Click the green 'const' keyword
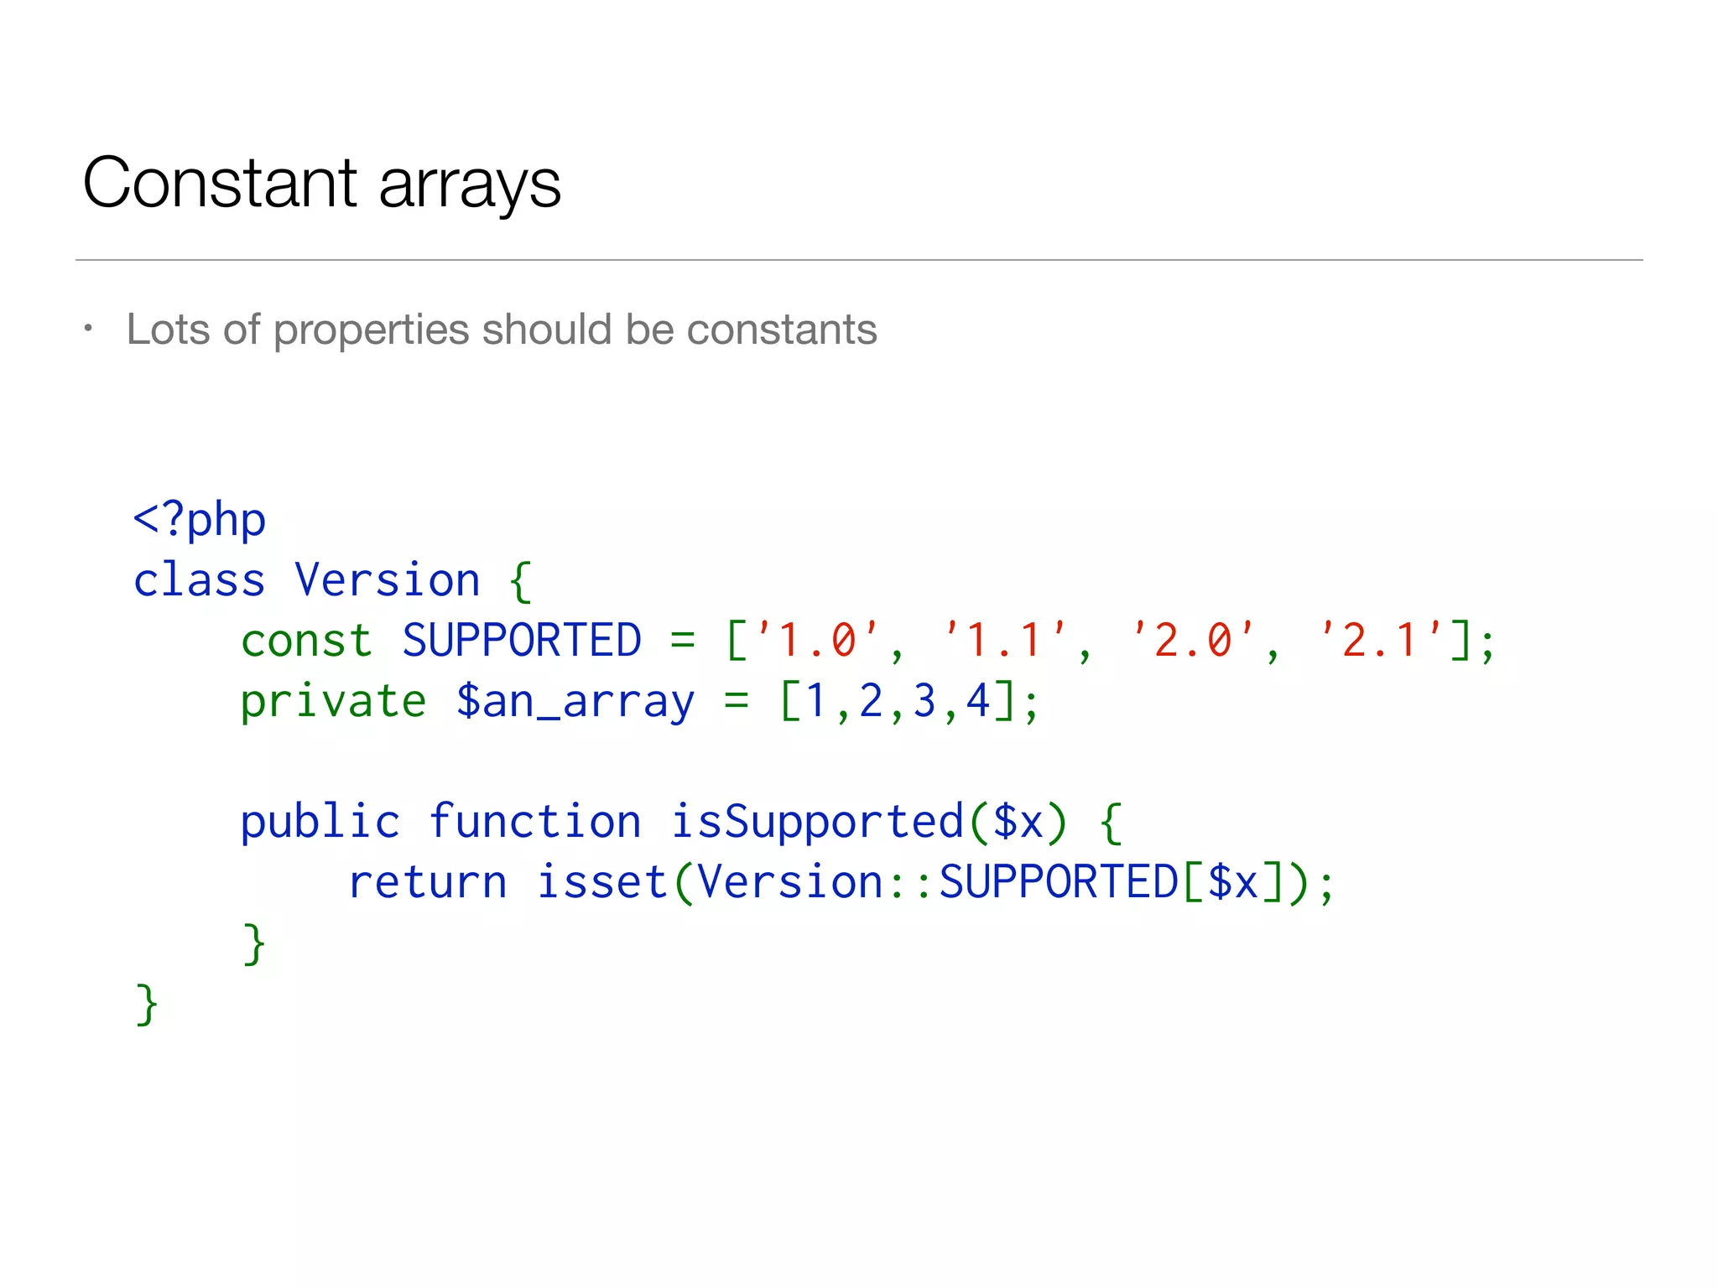The image size is (1718, 1288). coord(306,641)
